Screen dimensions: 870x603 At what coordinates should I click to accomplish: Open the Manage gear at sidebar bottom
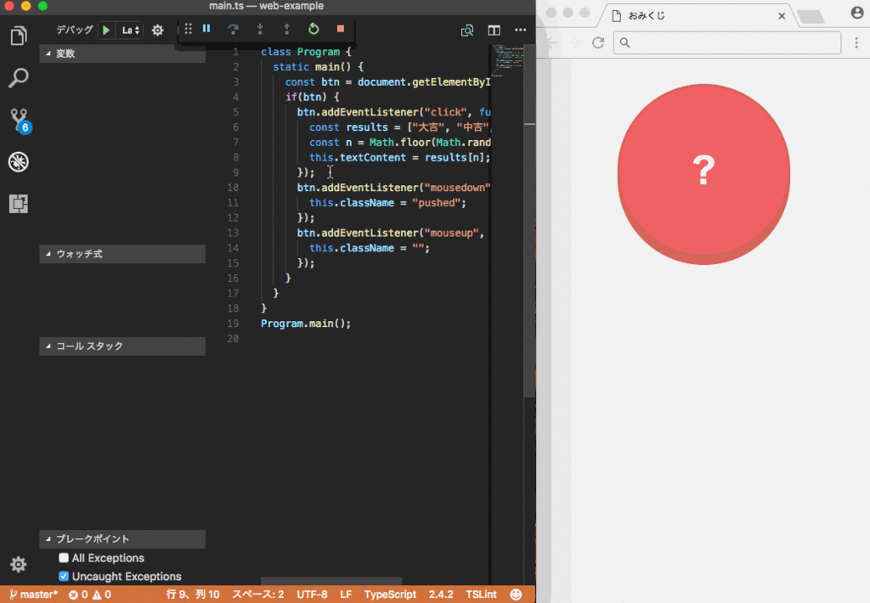point(19,564)
